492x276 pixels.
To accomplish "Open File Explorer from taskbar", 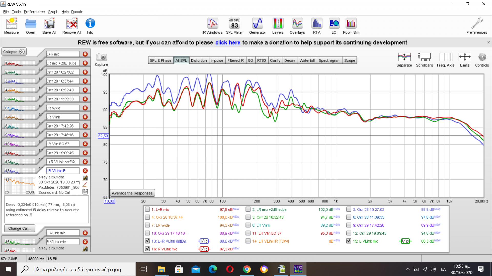I will point(161,269).
